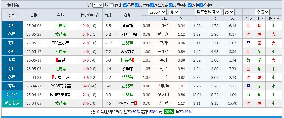284x118 pixels.
Task: Click red card badge after MP米克力
Action: (x=135, y=103)
